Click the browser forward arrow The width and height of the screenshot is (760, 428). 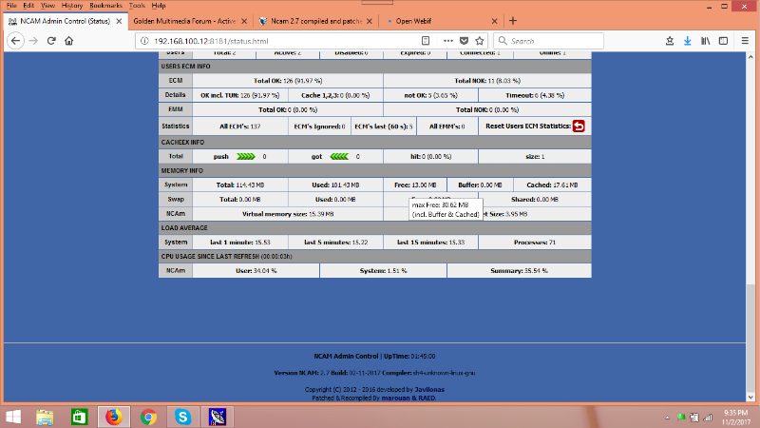click(x=33, y=41)
